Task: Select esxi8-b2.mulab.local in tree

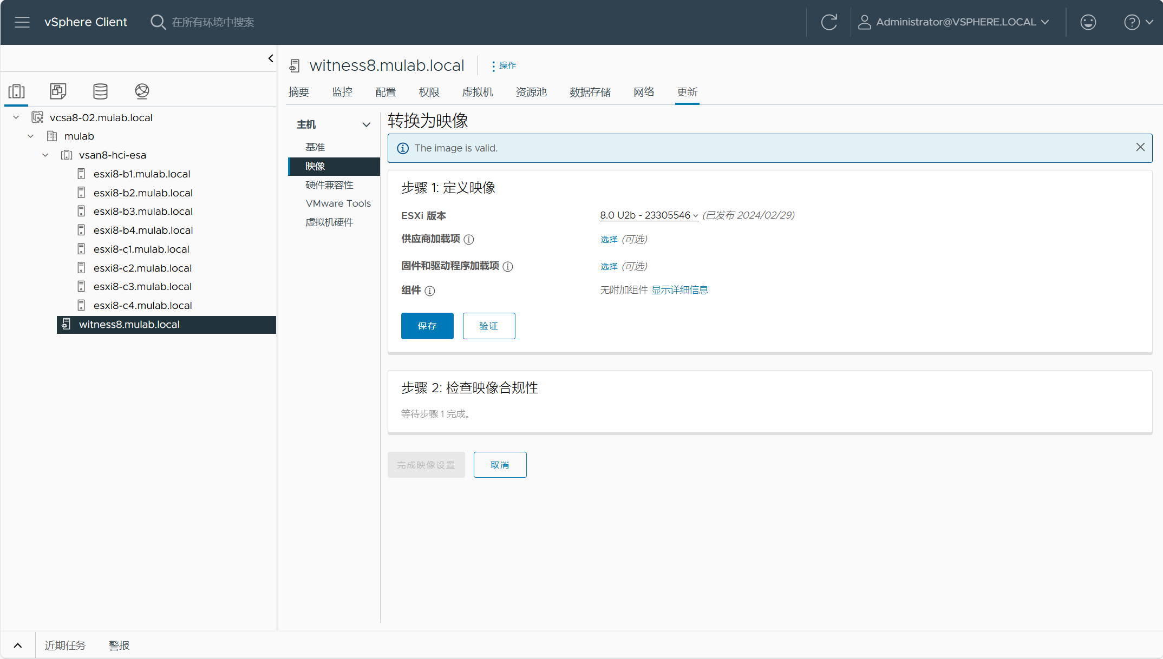Action: pos(143,193)
